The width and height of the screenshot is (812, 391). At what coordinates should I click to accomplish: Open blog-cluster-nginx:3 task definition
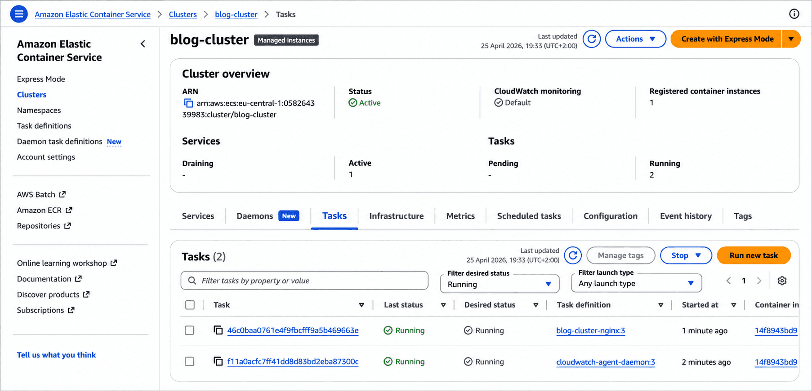point(590,330)
